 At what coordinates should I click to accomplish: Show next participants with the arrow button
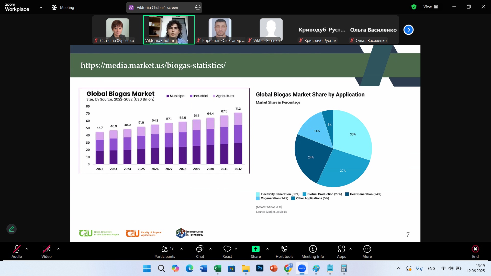[x=408, y=30]
